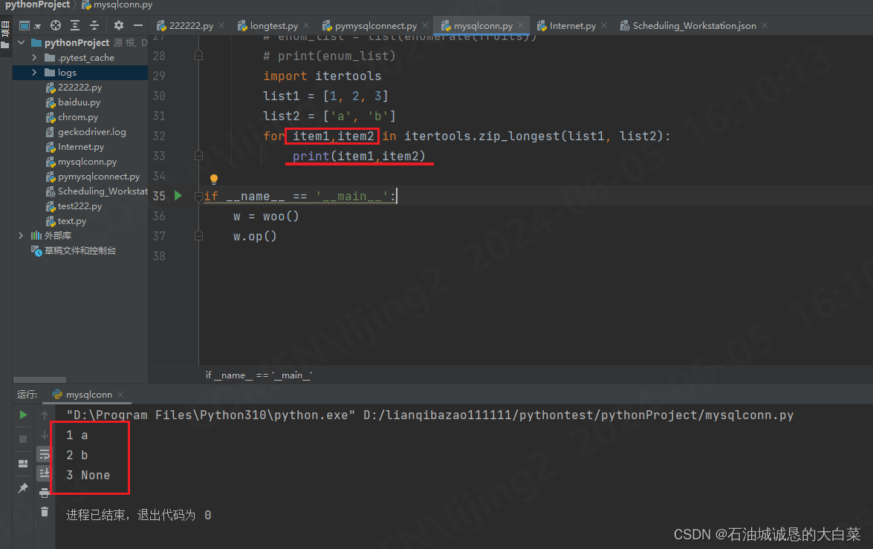Open the project view mode dropdown

[x=30, y=25]
